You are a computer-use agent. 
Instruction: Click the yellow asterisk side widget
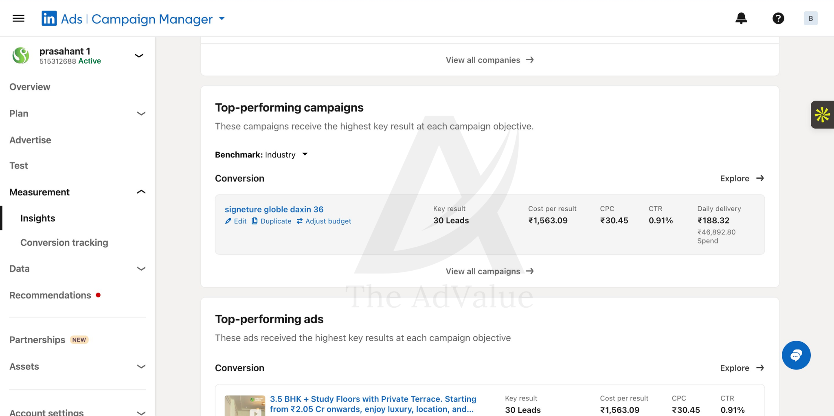tap(822, 115)
